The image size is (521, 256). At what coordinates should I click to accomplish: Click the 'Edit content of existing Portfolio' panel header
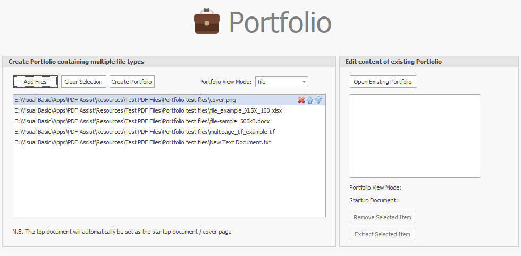(393, 62)
